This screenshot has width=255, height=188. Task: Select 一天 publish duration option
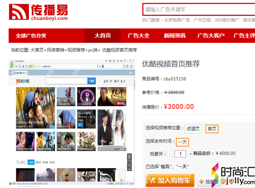(x=182, y=142)
